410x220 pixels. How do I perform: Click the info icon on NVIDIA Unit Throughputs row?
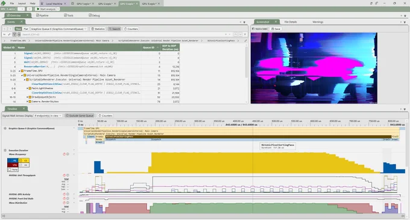(x=68, y=175)
